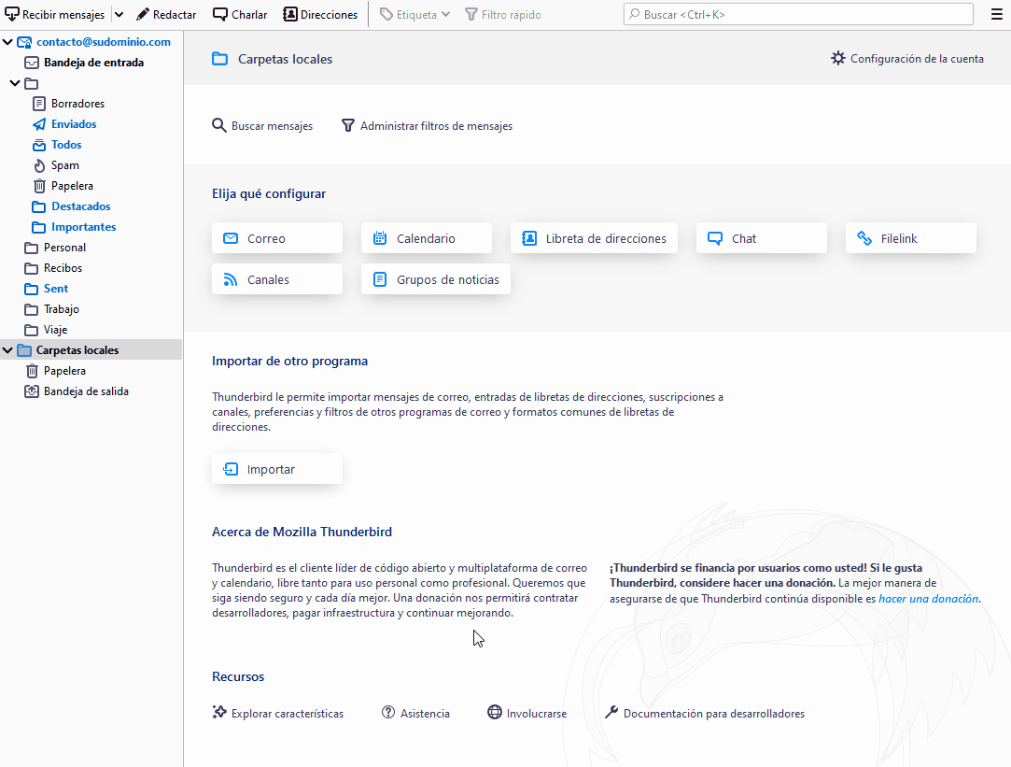Viewport: 1011px width, 767px height.
Task: Open Bandeja de salida outbox
Action: [86, 391]
